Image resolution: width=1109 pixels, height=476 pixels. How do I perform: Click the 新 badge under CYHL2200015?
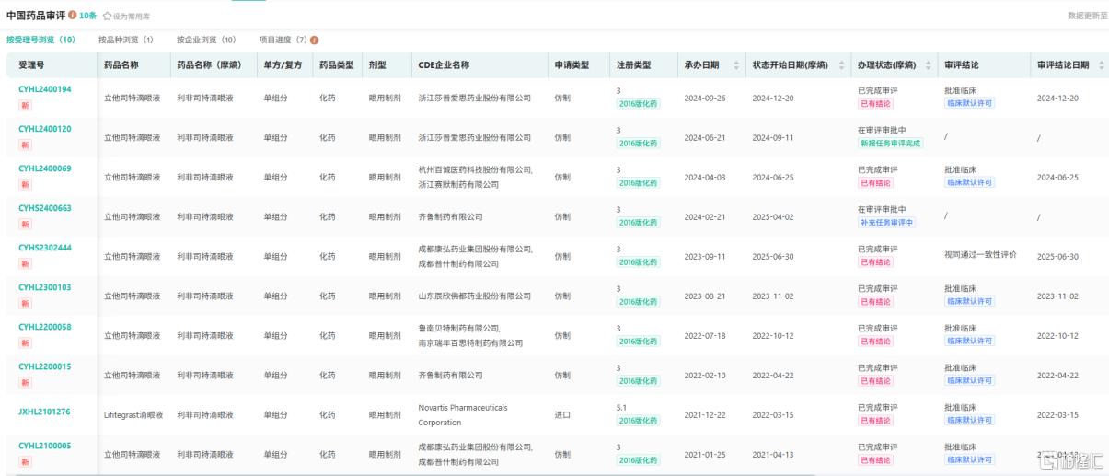click(x=26, y=382)
